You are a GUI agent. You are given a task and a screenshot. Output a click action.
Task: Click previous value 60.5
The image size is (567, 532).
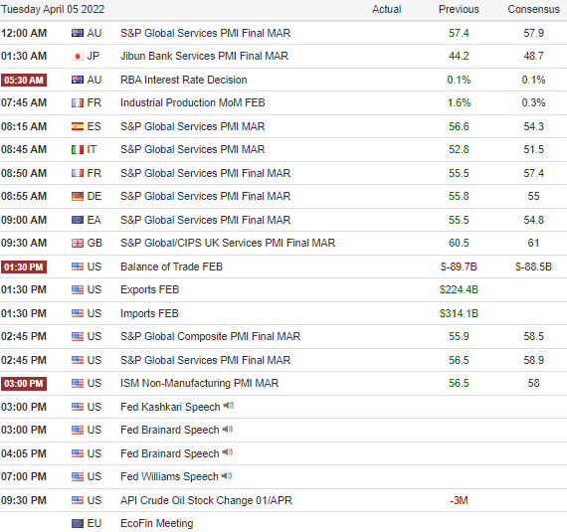(459, 243)
